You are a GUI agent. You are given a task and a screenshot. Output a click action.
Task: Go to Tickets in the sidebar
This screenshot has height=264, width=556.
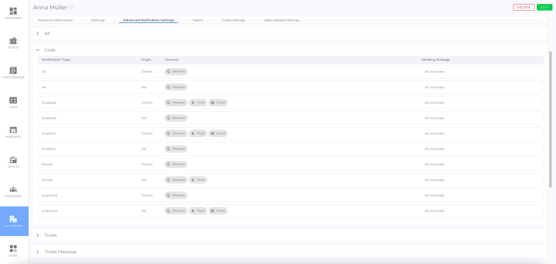13,41
